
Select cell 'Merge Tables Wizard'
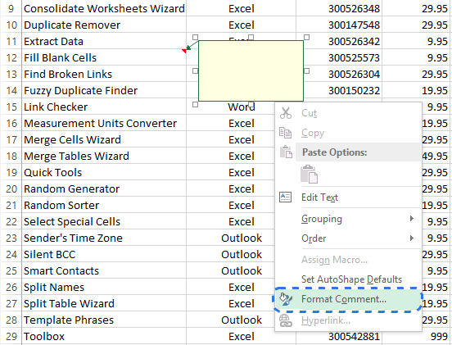pyautogui.click(x=104, y=156)
